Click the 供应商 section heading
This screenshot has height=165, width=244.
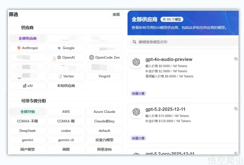click(x=27, y=28)
